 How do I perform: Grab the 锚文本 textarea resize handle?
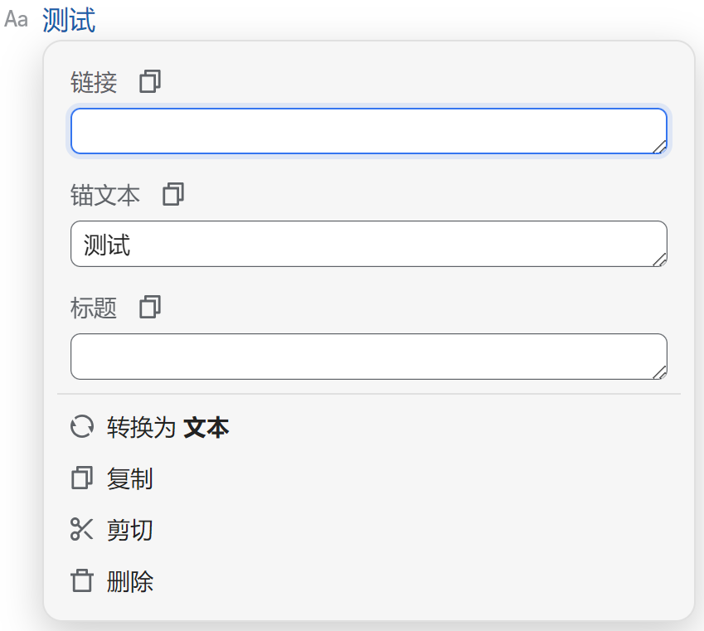pyautogui.click(x=660, y=260)
